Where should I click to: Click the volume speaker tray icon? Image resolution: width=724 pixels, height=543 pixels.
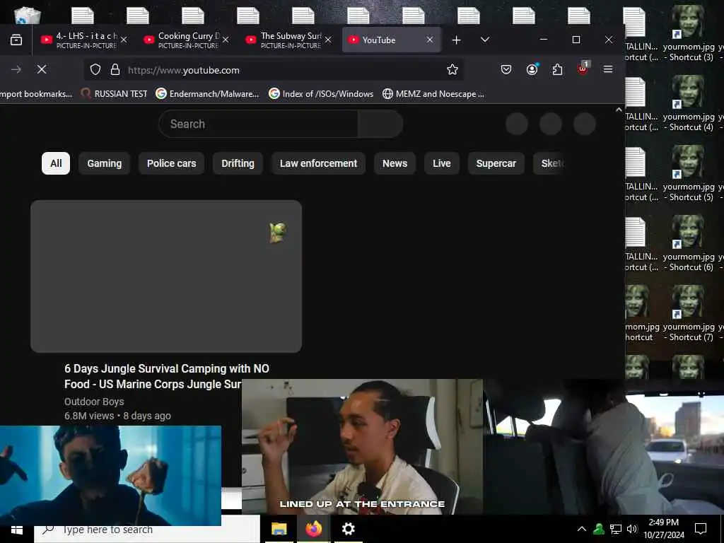(x=632, y=529)
